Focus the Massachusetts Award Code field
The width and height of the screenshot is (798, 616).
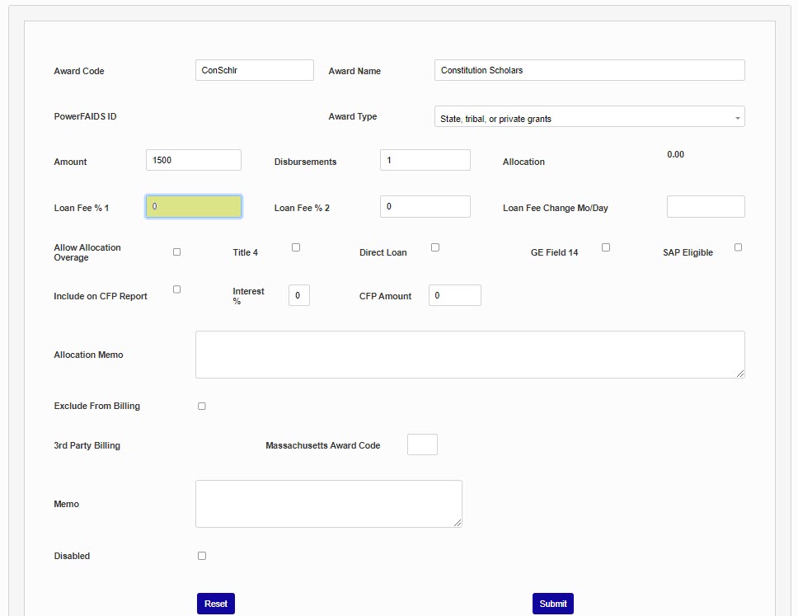point(422,444)
